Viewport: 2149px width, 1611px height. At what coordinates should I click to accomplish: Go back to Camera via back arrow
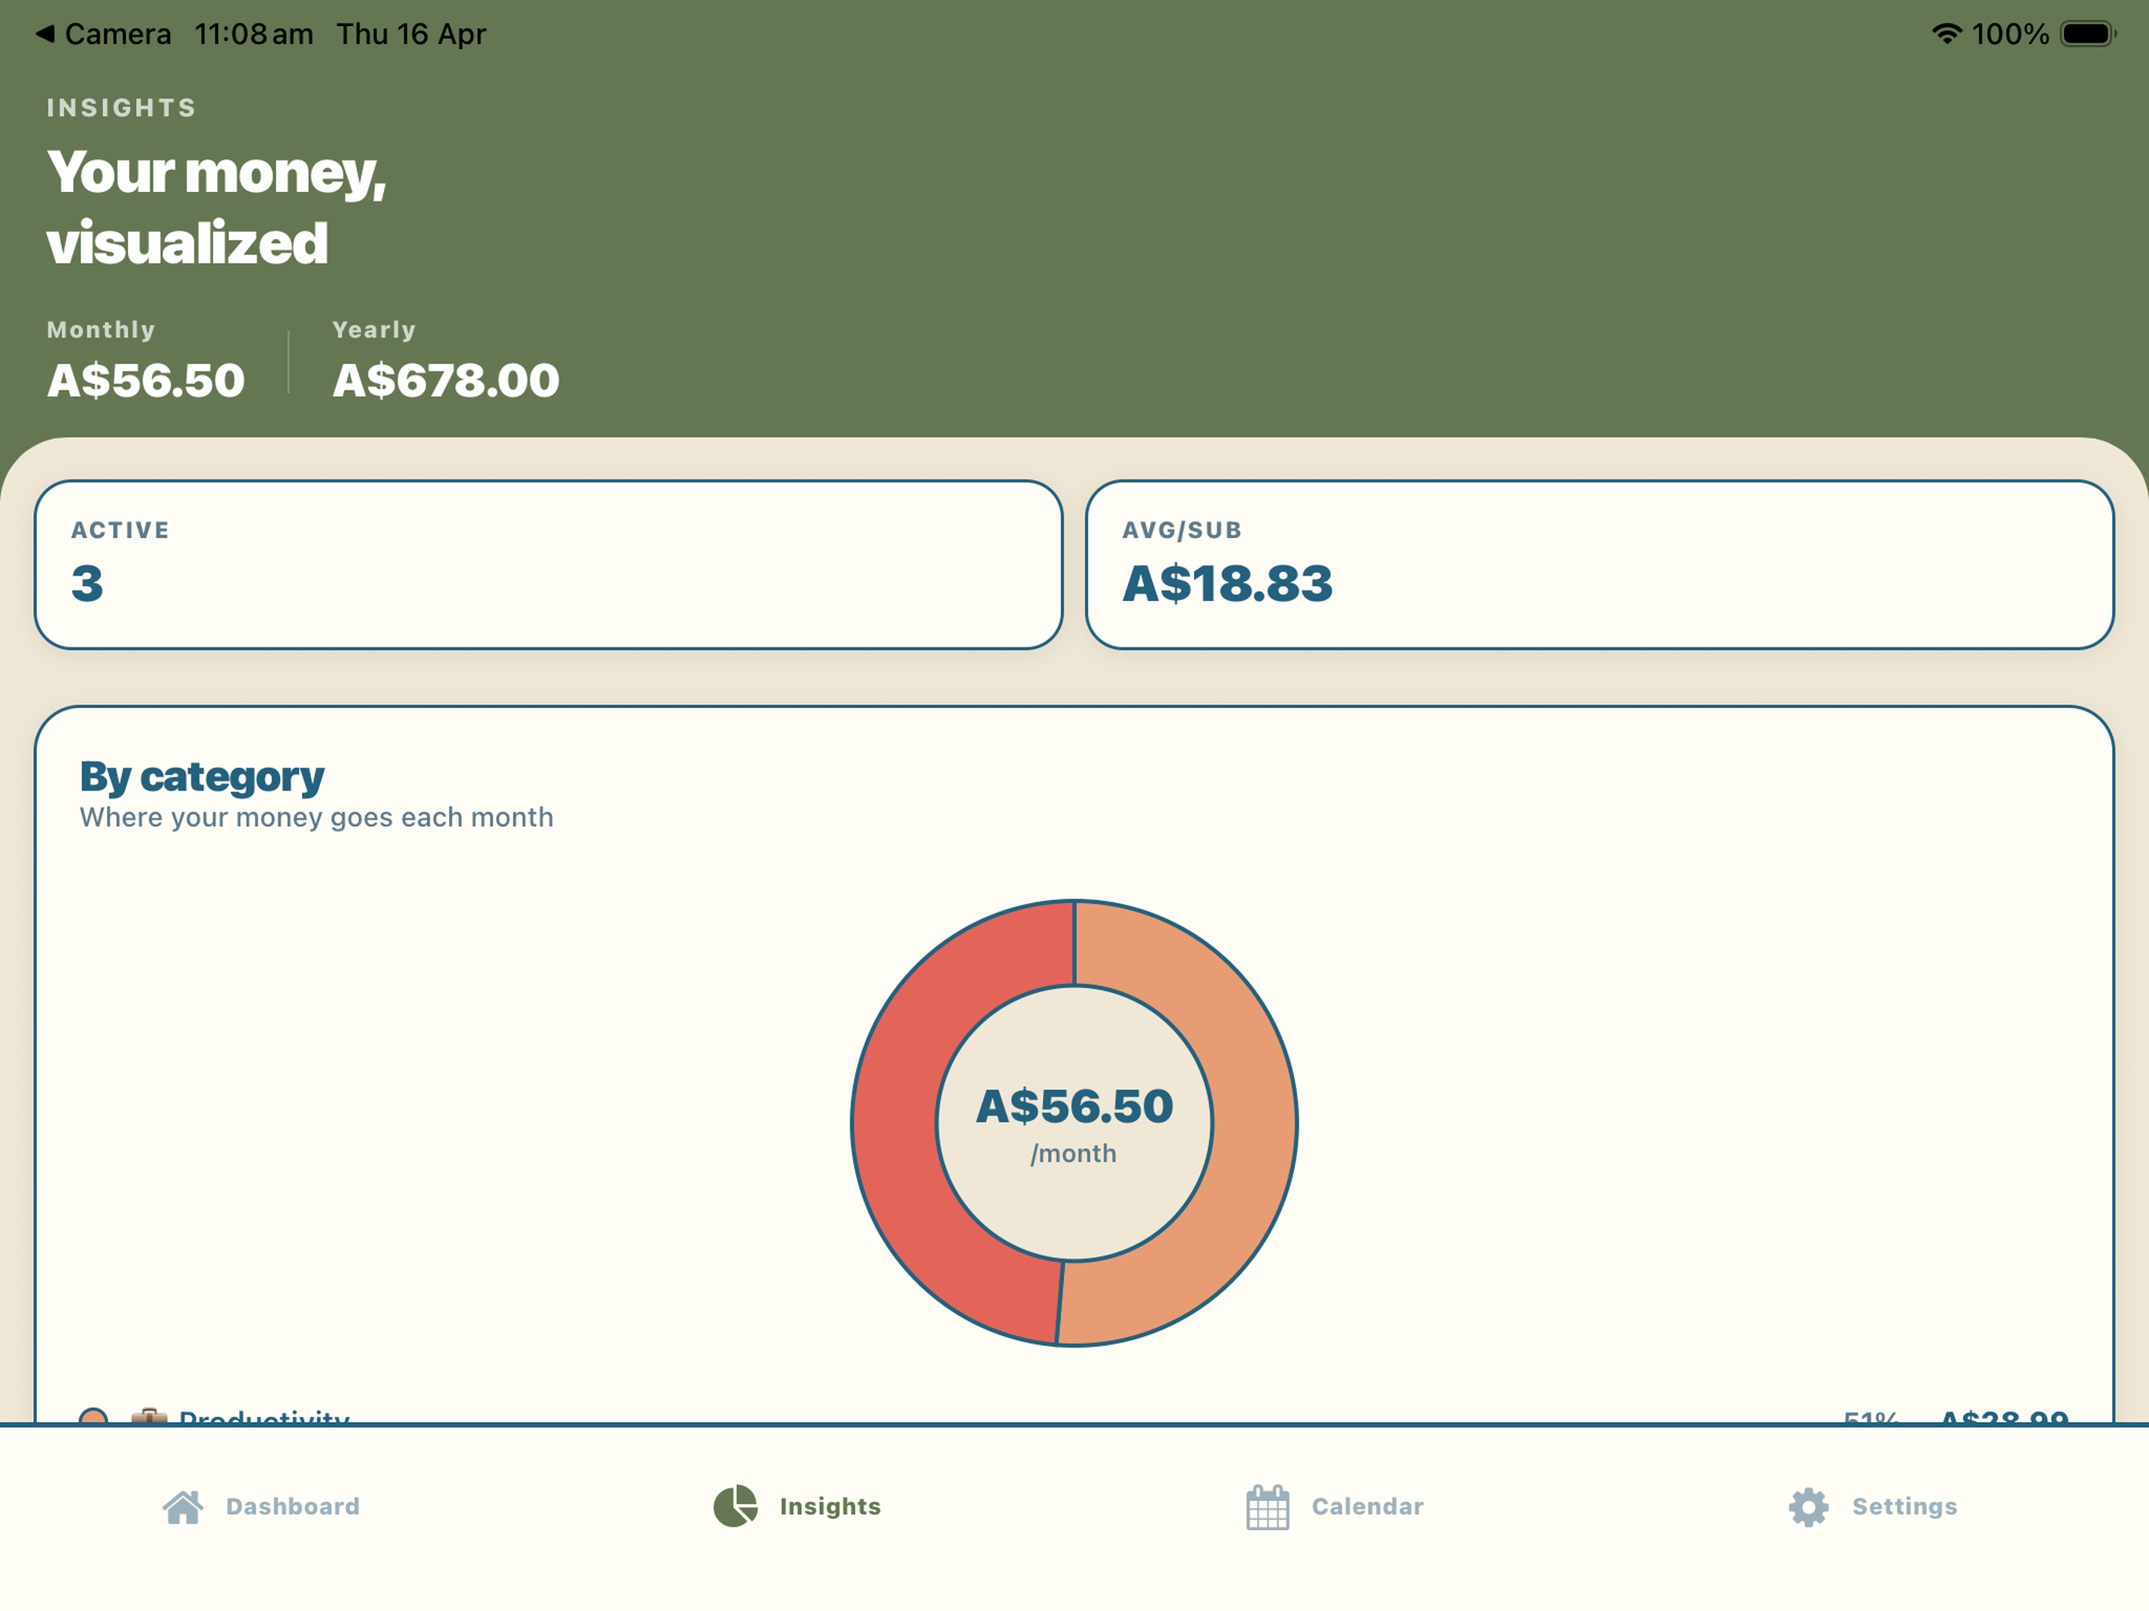45,34
